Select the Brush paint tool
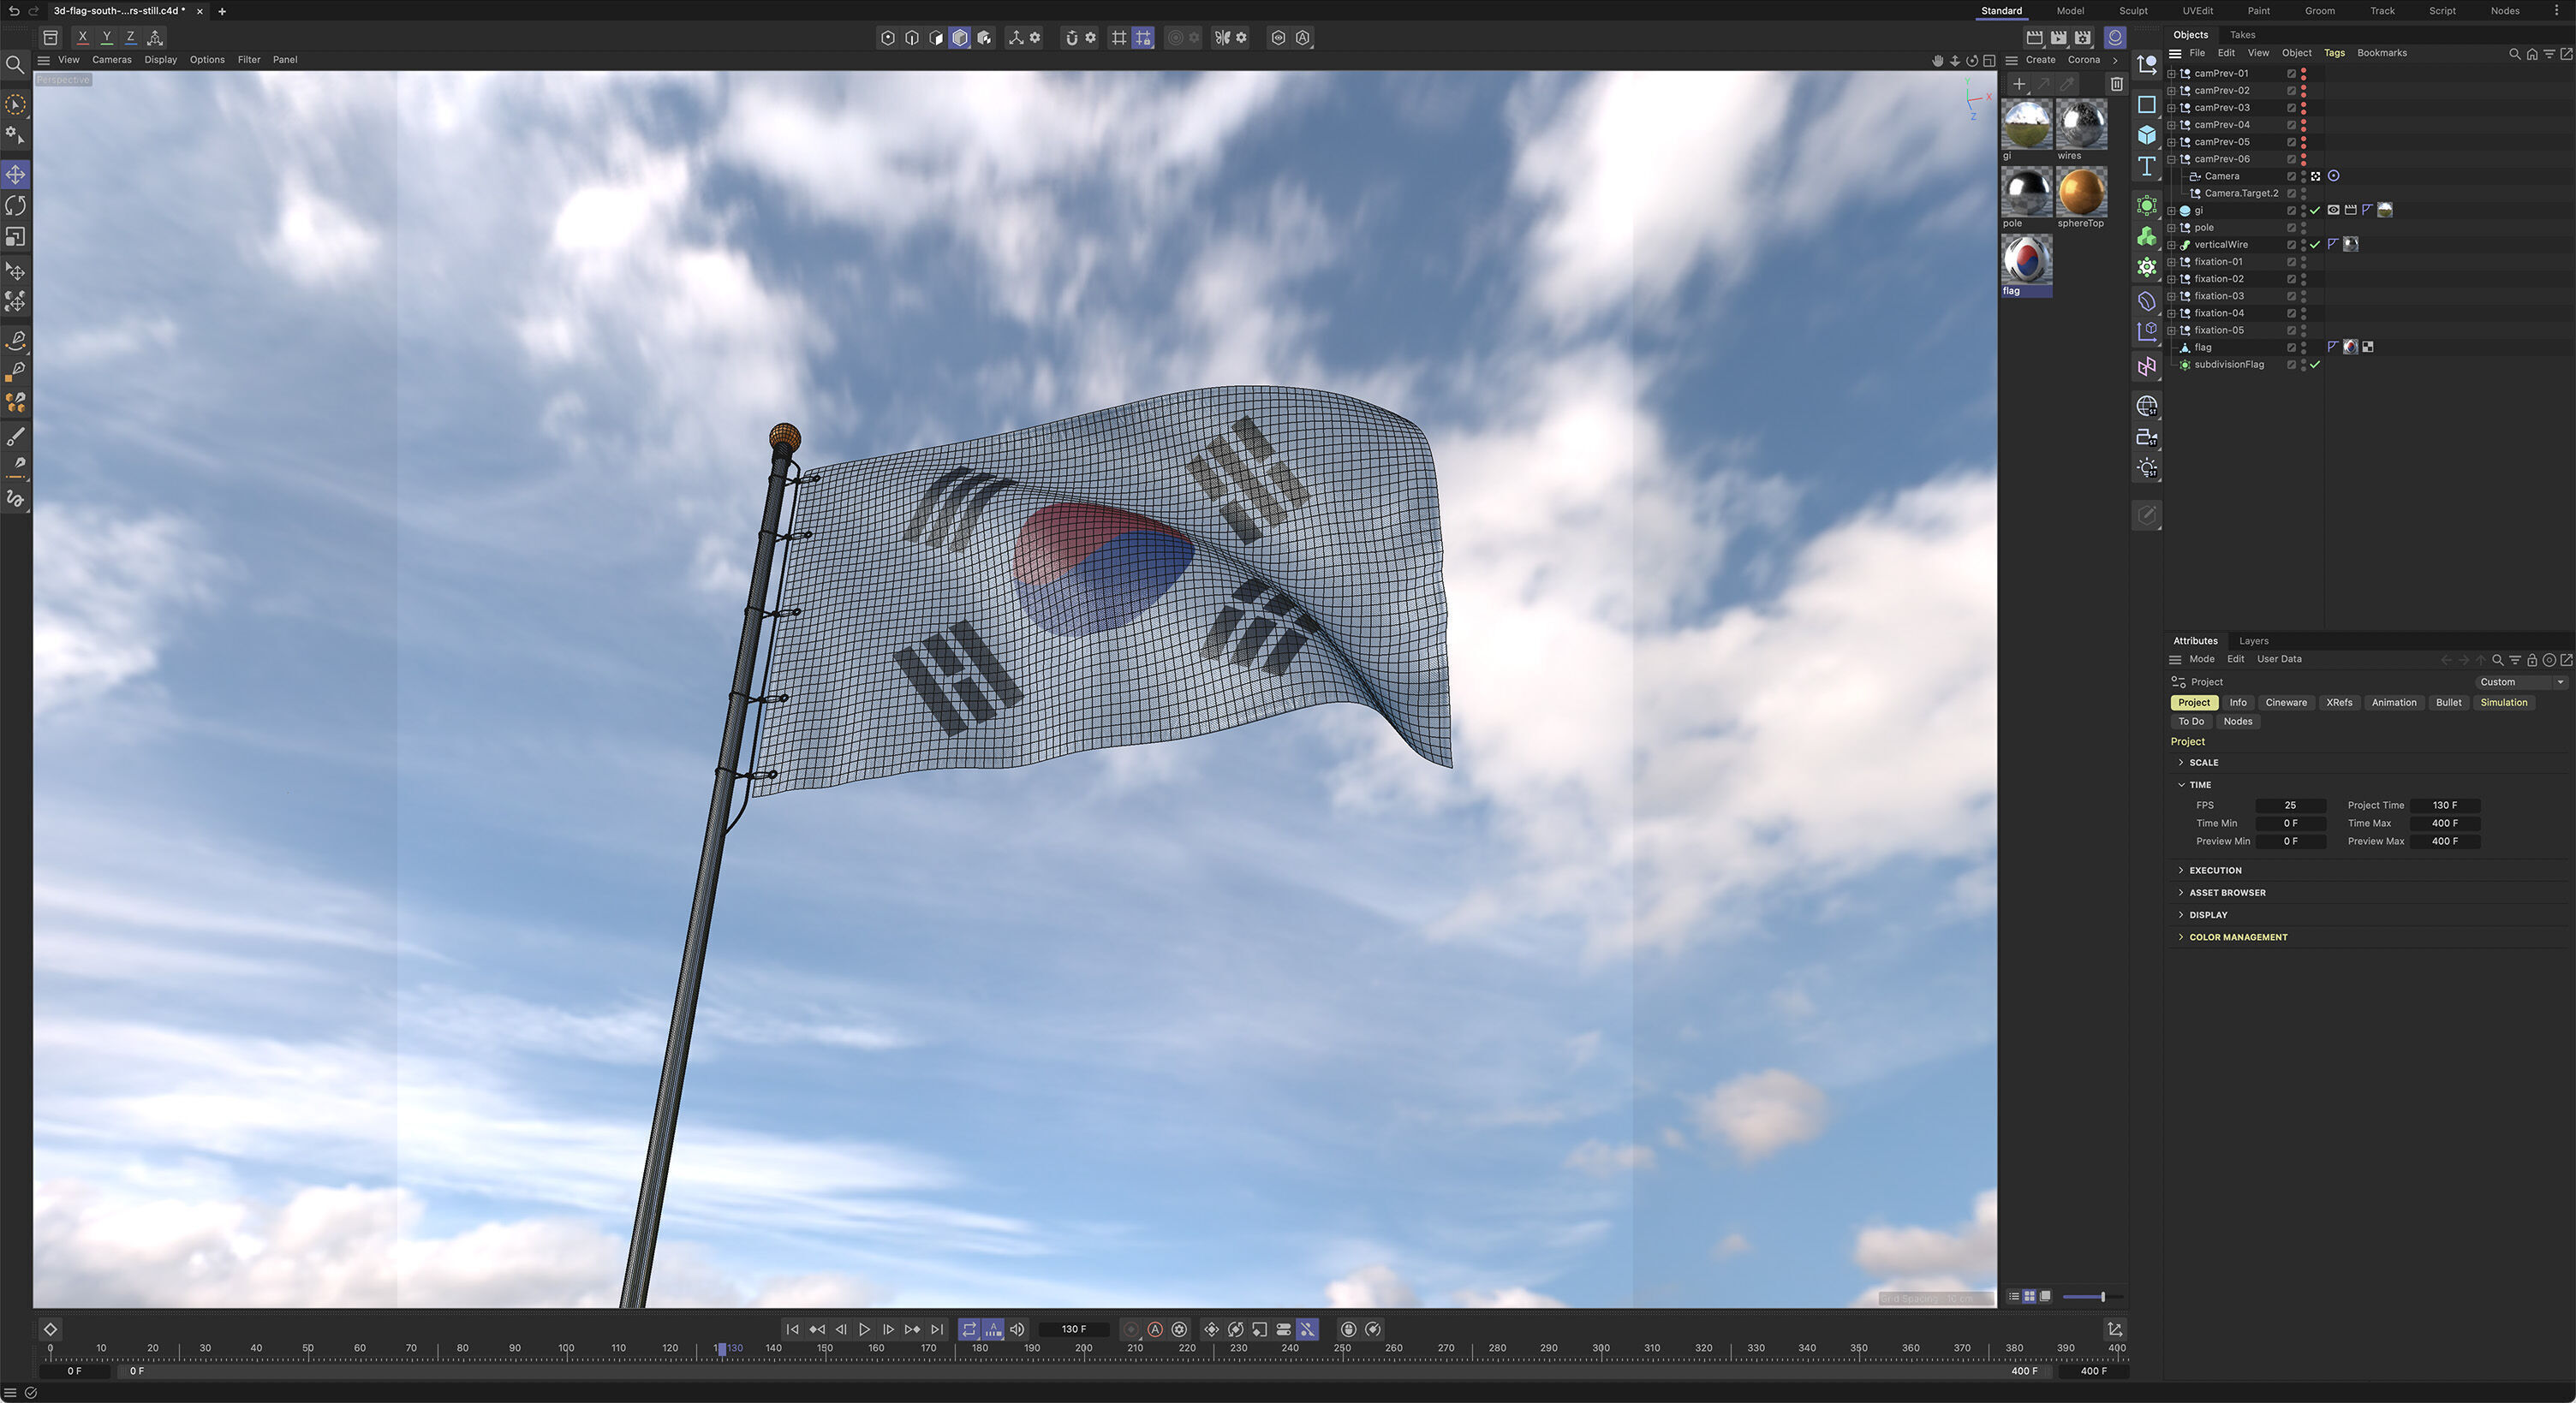Screen dimensions: 2576x1403 [15, 437]
